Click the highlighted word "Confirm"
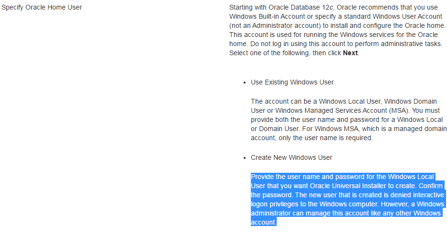The width and height of the screenshot is (447, 239). [432, 186]
